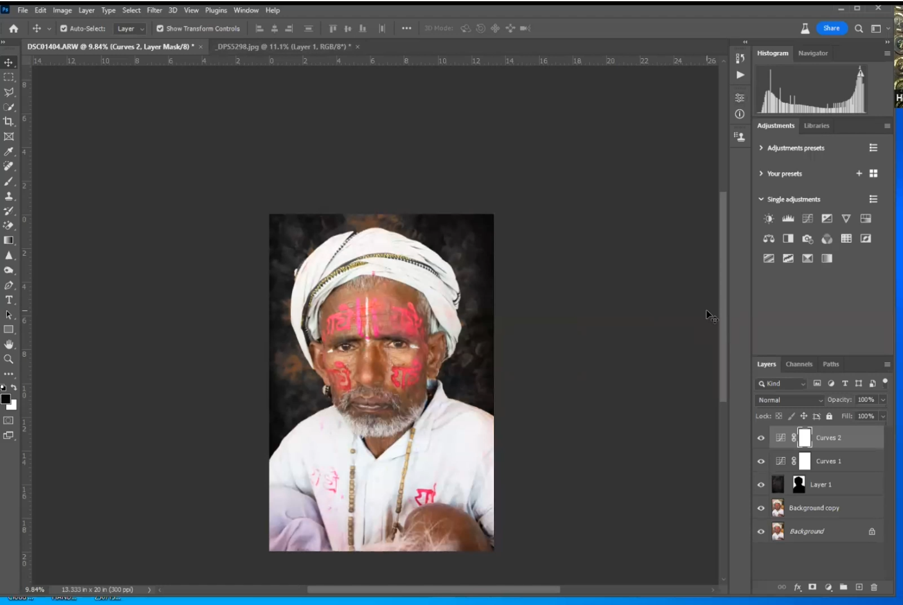Open the Filter menu

coord(154,11)
